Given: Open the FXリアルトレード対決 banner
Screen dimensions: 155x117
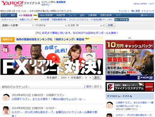Looking at the screenshot, I should pyautogui.click(x=52, y=60).
